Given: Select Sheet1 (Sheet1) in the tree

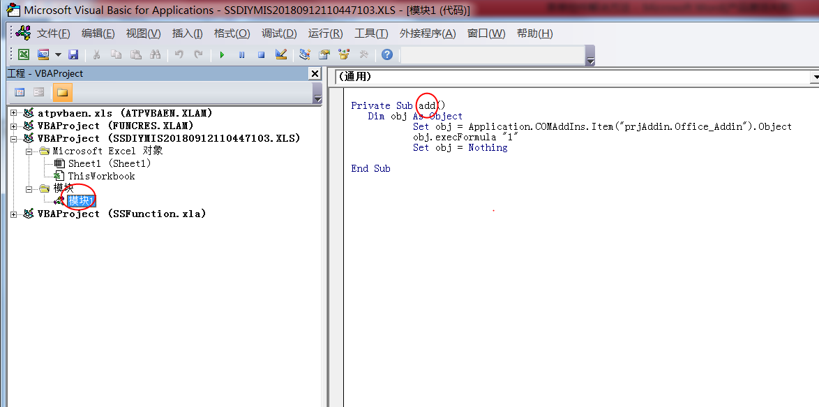Looking at the screenshot, I should 109,163.
